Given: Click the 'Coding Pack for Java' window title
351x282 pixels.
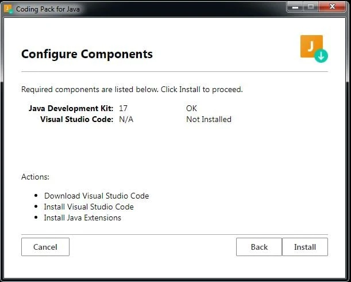Looking at the screenshot, I should pyautogui.click(x=48, y=9).
